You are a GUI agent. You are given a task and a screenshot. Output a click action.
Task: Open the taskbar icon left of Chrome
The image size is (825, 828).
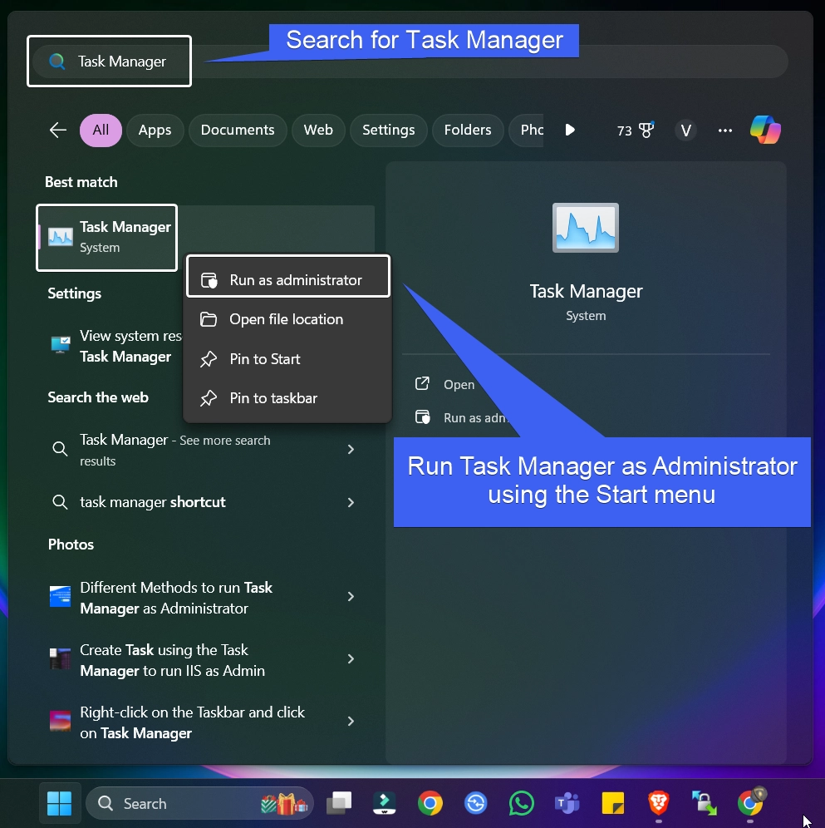pos(385,804)
